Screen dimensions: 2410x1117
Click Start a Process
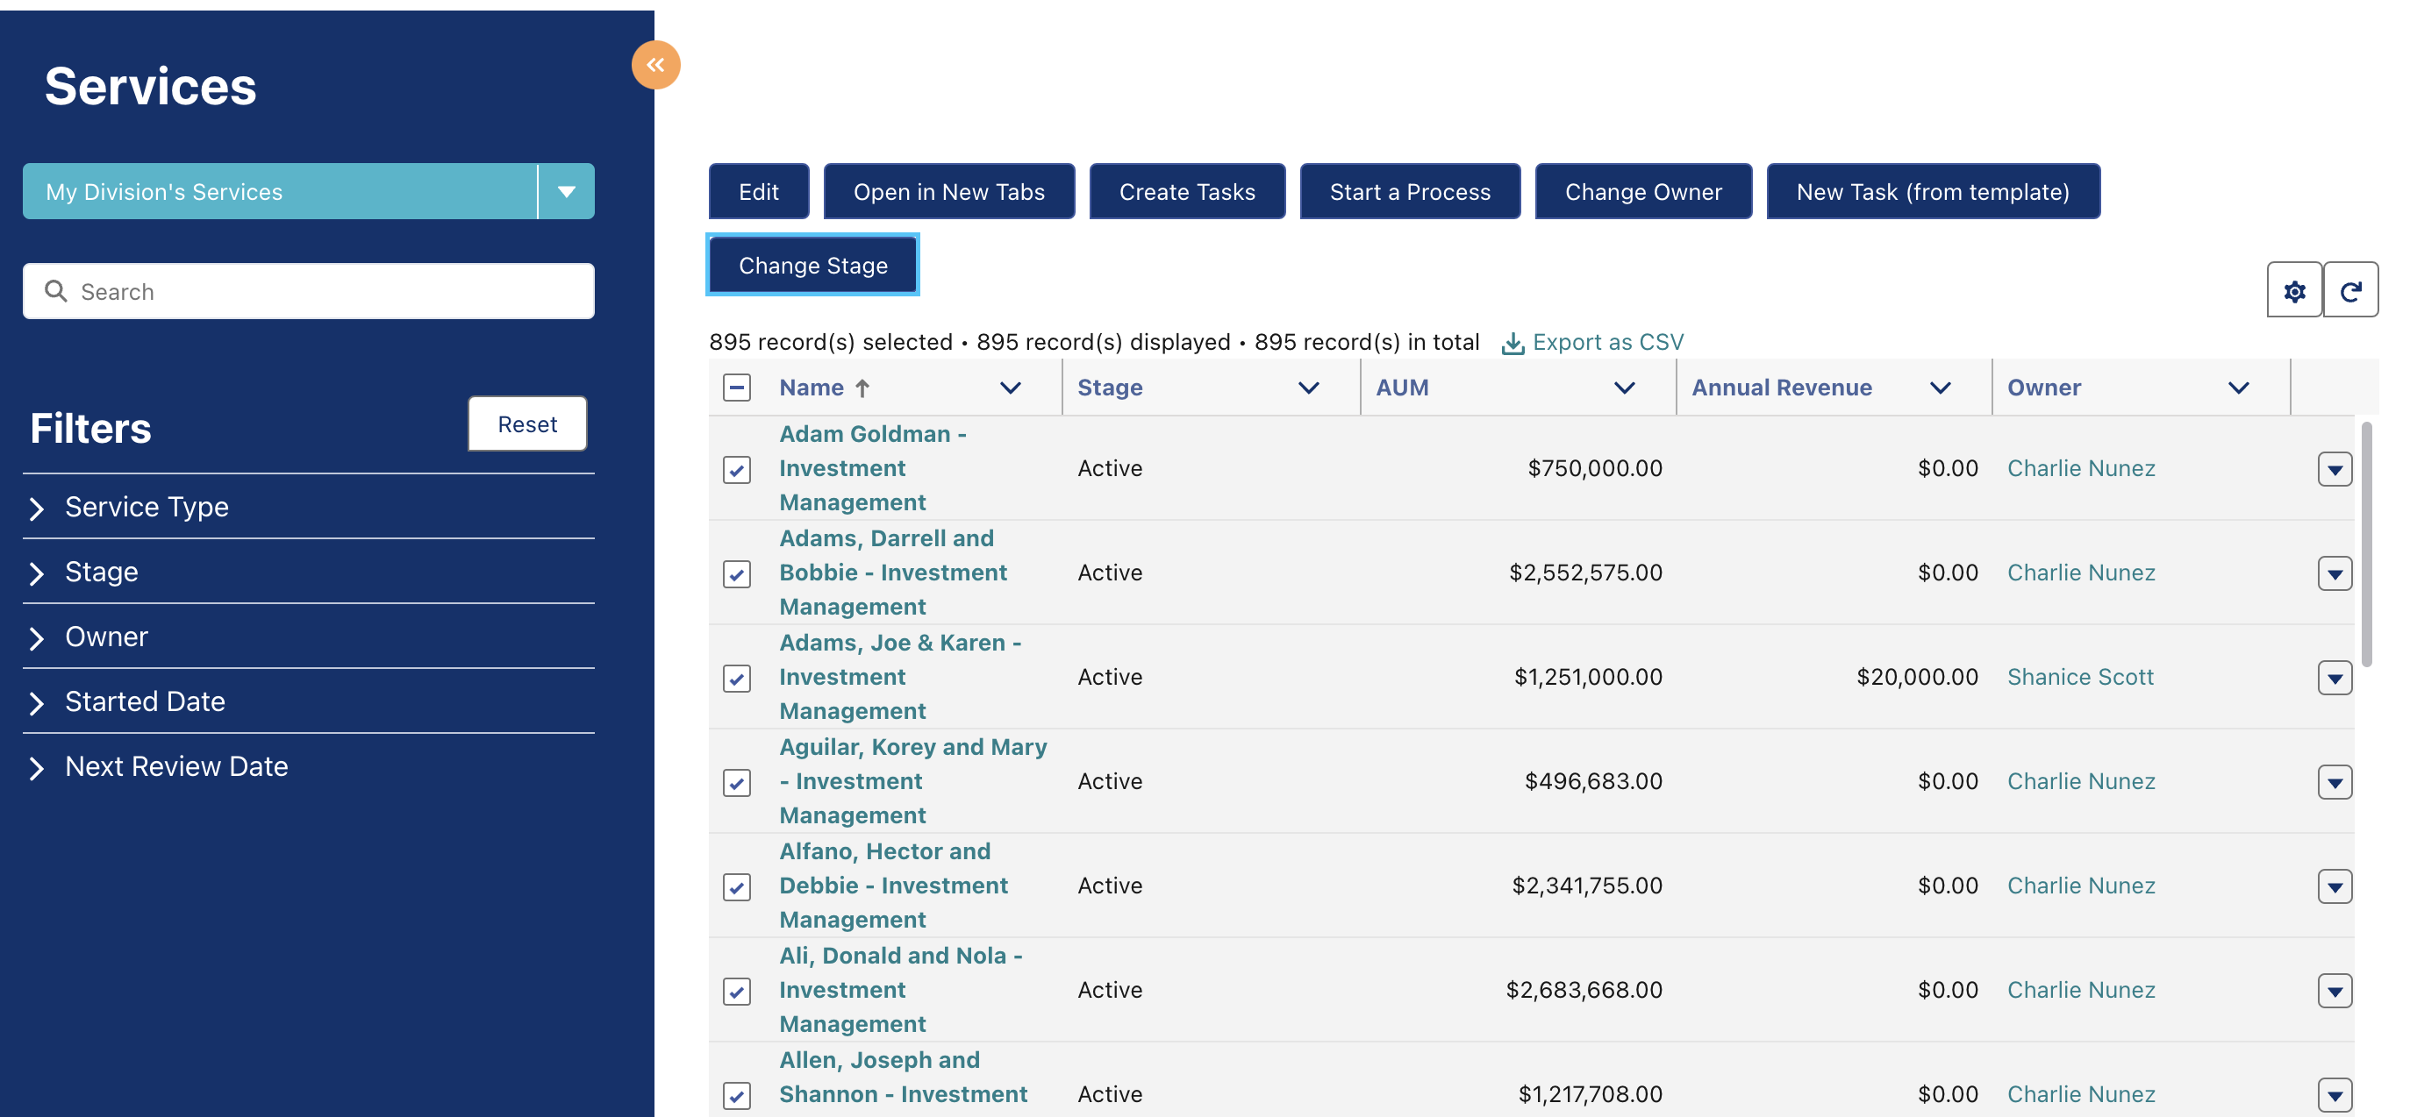pyautogui.click(x=1410, y=192)
